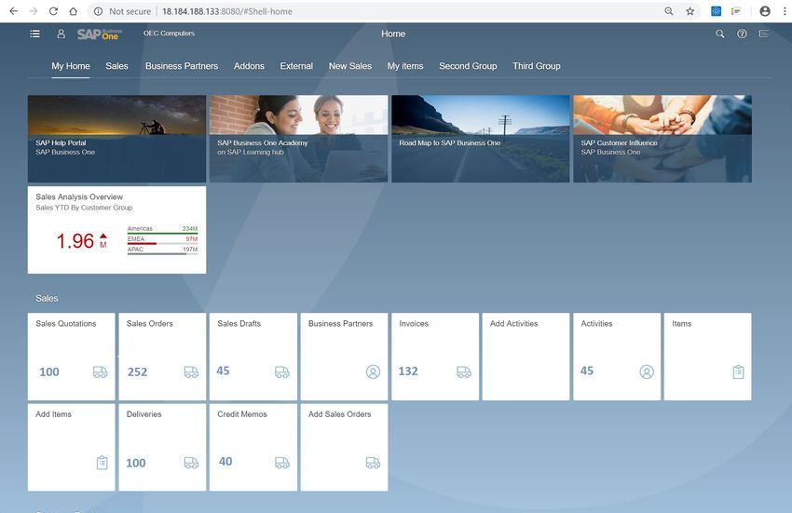This screenshot has height=513, width=792.
Task: Click truck icon on Sales Drafts tile
Action: (x=281, y=372)
